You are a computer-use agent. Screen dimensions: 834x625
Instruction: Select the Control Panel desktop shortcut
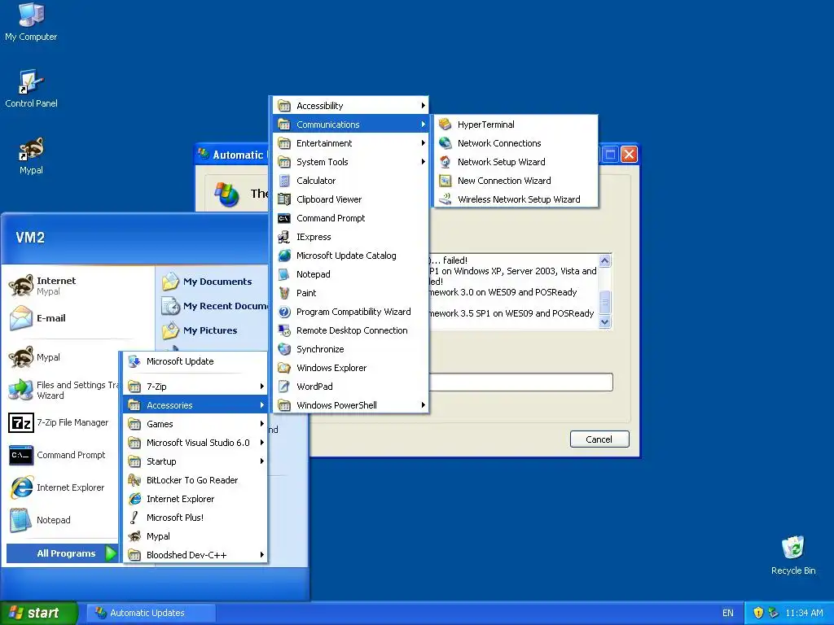pyautogui.click(x=31, y=89)
